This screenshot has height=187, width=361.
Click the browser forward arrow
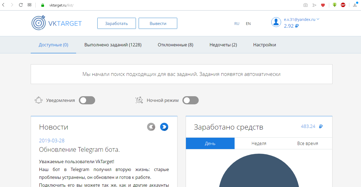12,5
